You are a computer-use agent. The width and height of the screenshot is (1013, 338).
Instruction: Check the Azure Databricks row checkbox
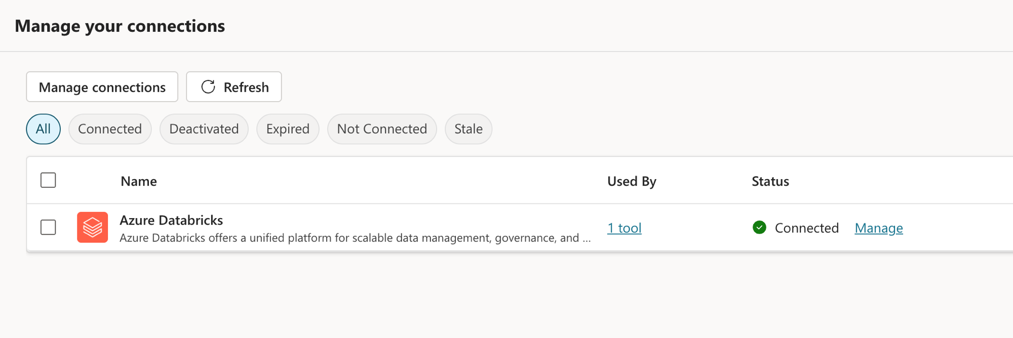[48, 227]
